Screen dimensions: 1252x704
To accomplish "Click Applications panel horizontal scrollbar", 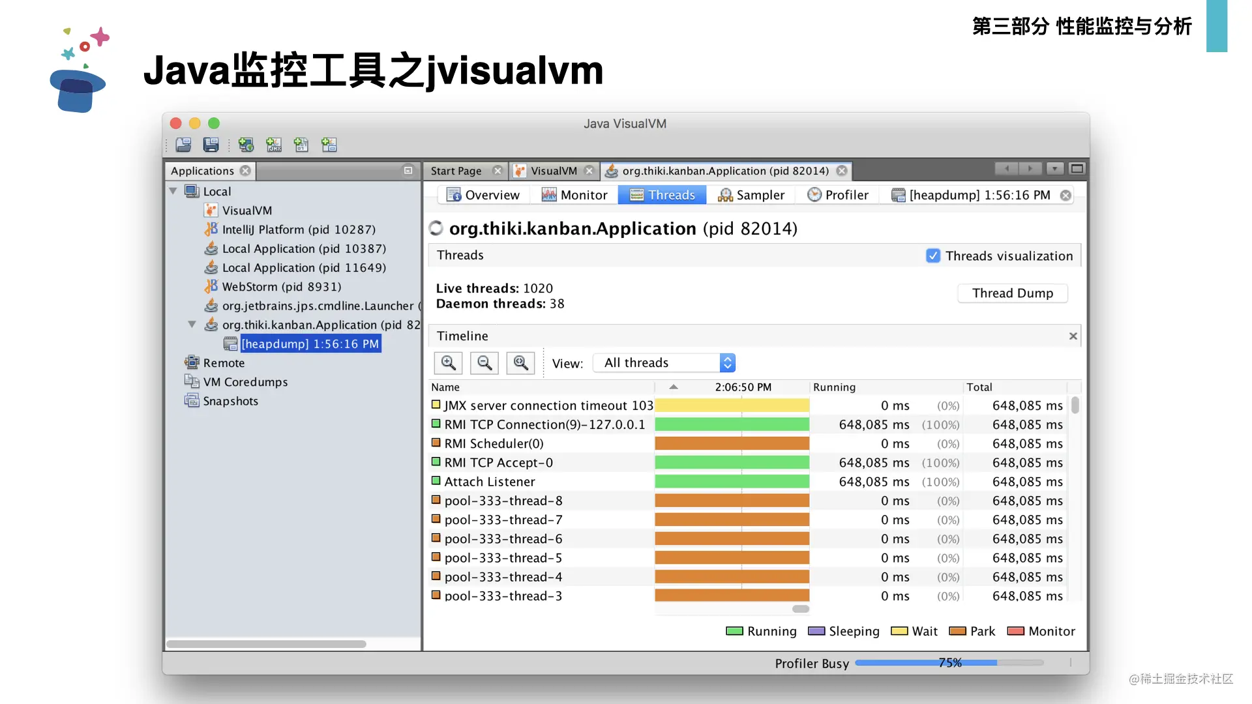I will [266, 644].
